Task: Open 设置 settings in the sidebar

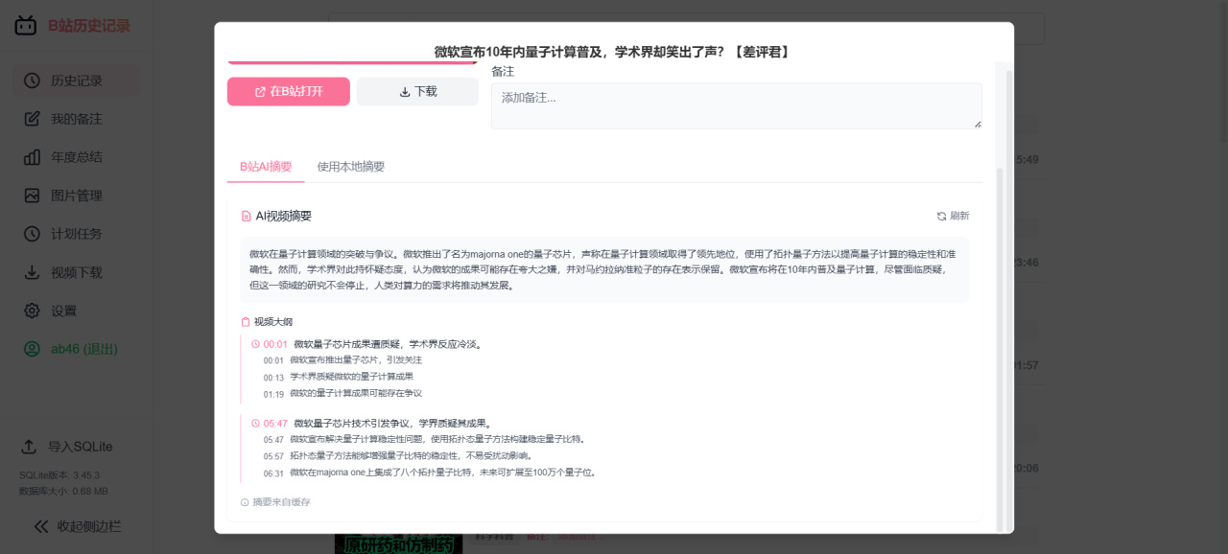Action: 76,311
